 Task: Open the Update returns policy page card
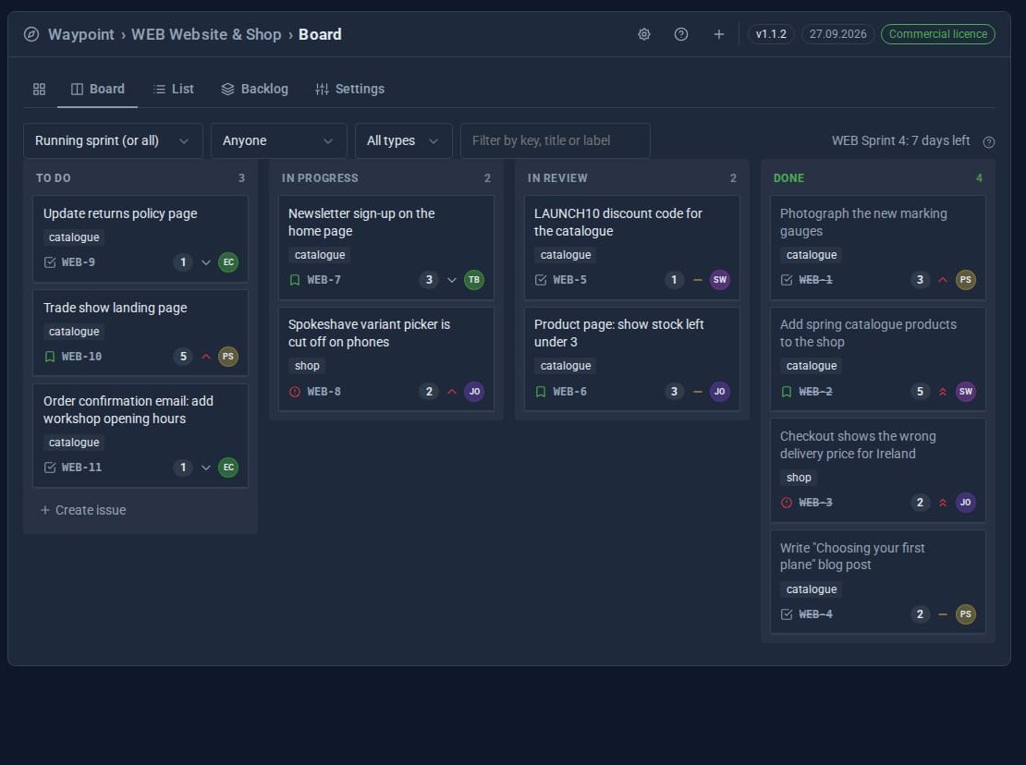[x=140, y=238]
